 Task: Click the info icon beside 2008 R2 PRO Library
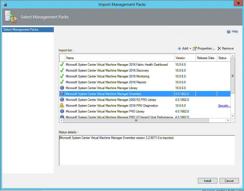pos(62,100)
